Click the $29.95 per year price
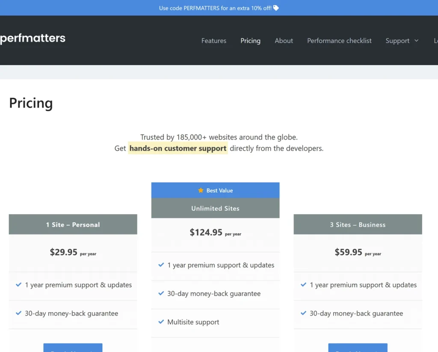 pyautogui.click(x=73, y=252)
